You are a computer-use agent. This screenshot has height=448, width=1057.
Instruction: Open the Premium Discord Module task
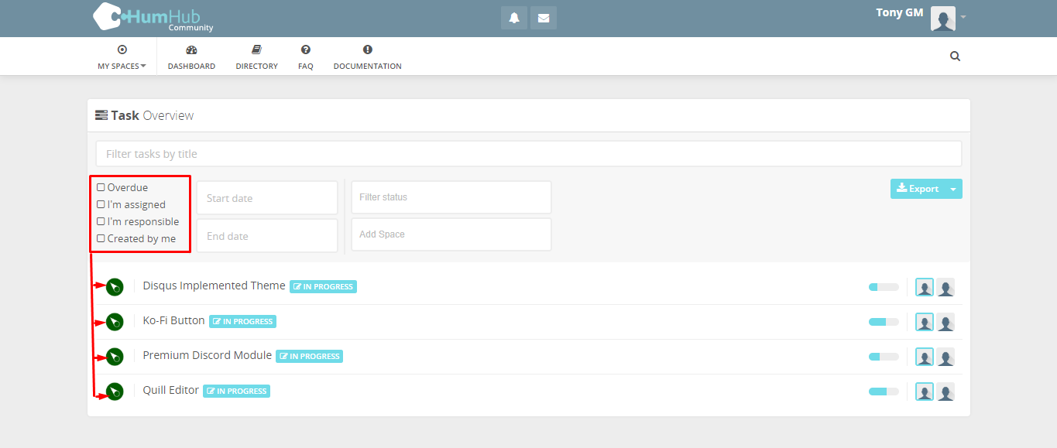click(x=207, y=354)
